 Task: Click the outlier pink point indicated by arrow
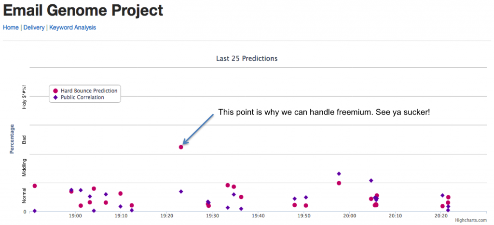[181, 147]
